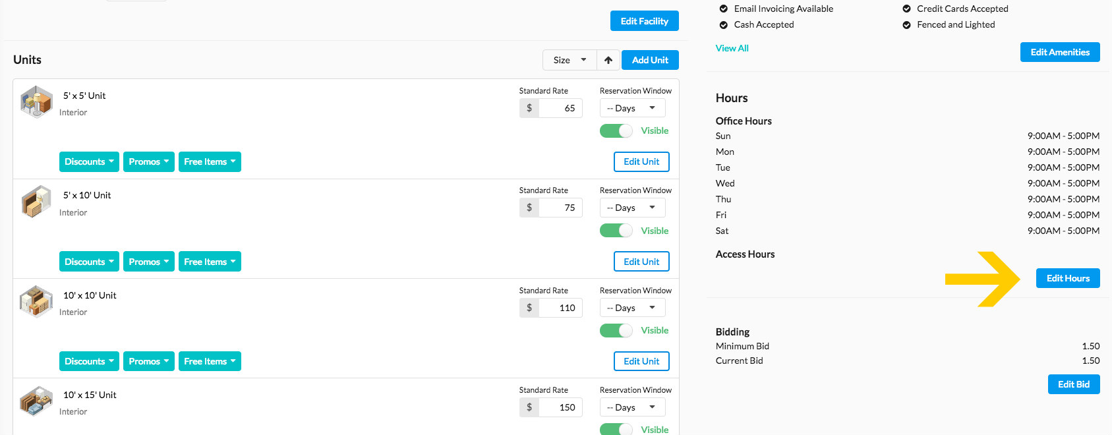Expand Promos for the 5' x 5' Unit

click(149, 161)
